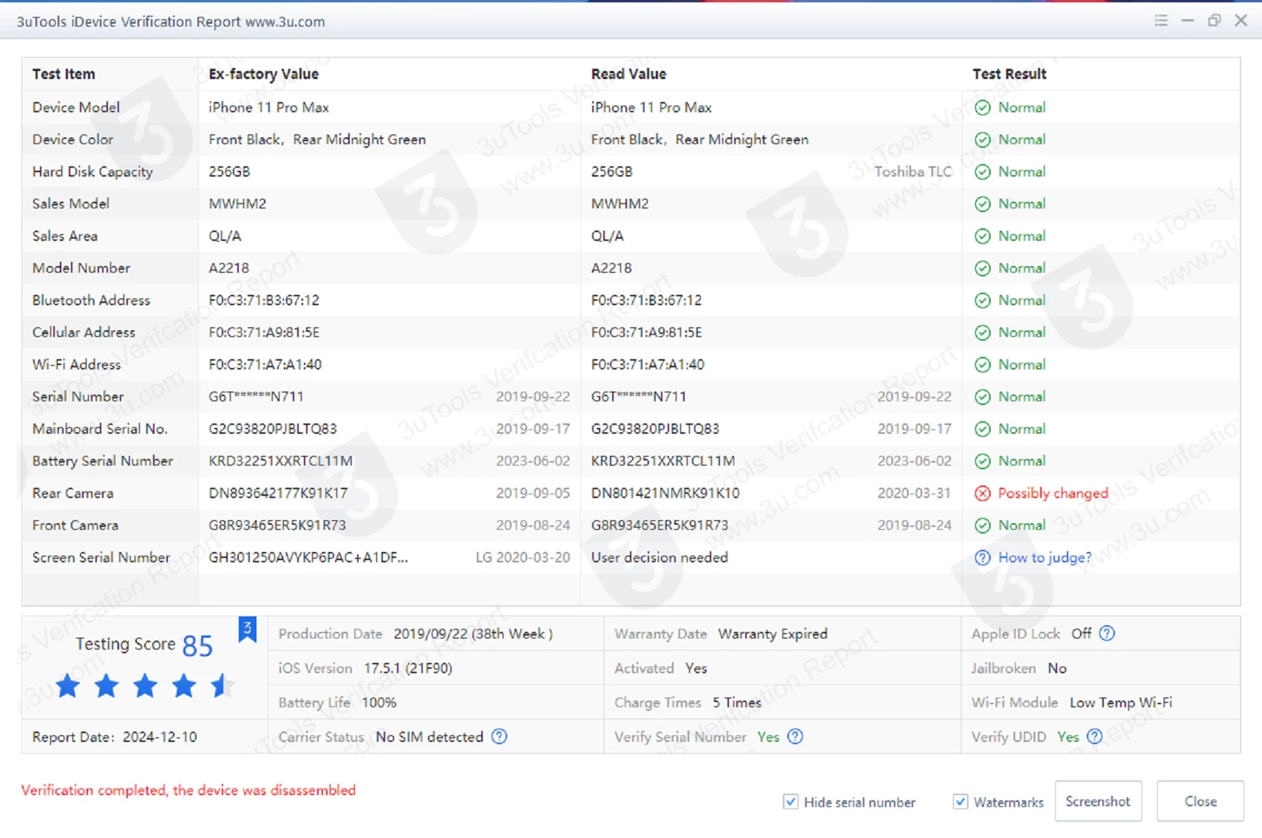Click Model Number green check icon
Image resolution: width=1262 pixels, height=838 pixels.
pos(983,268)
